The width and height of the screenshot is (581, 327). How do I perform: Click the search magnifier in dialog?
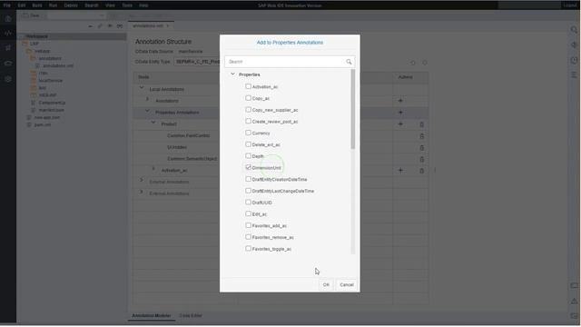[x=349, y=62]
